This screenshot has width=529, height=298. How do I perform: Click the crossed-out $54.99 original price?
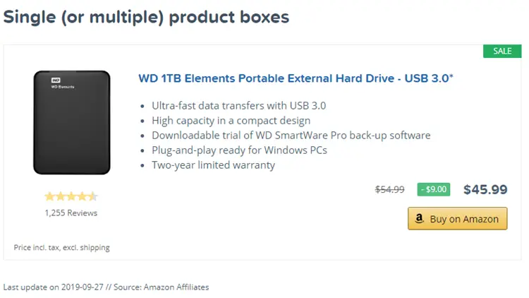coord(389,189)
